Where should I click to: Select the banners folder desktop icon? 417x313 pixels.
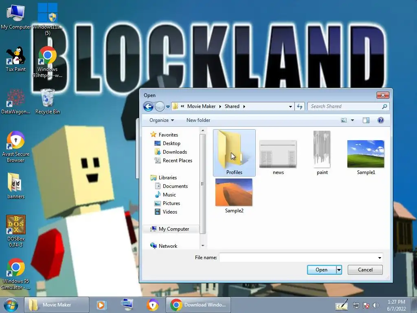16,186
